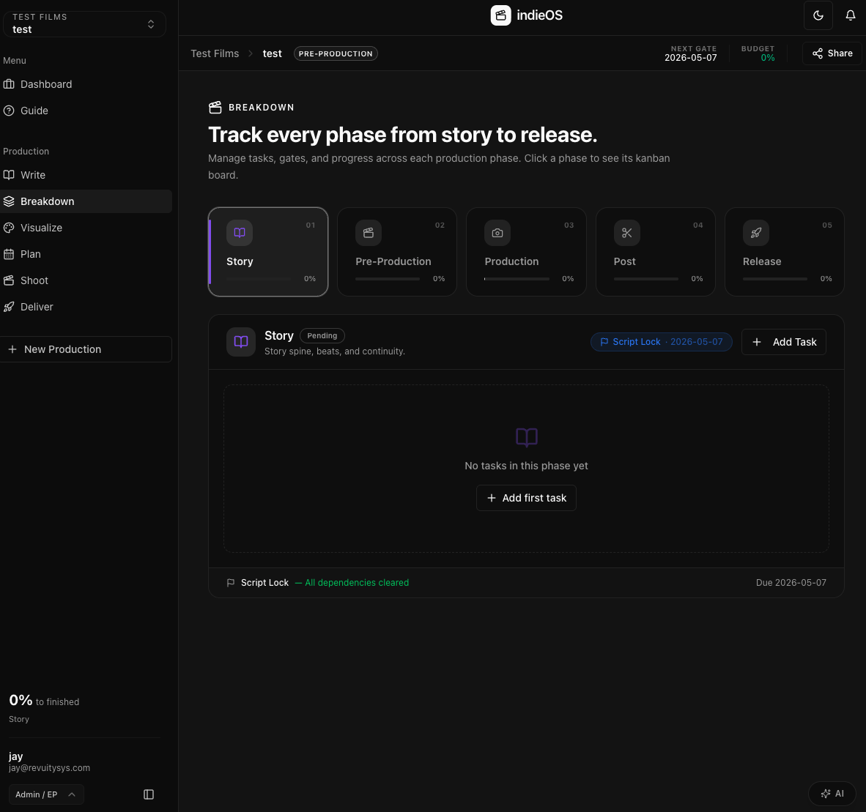Image resolution: width=866 pixels, height=812 pixels.
Task: Select Breakdown in the sidebar
Action: click(86, 201)
